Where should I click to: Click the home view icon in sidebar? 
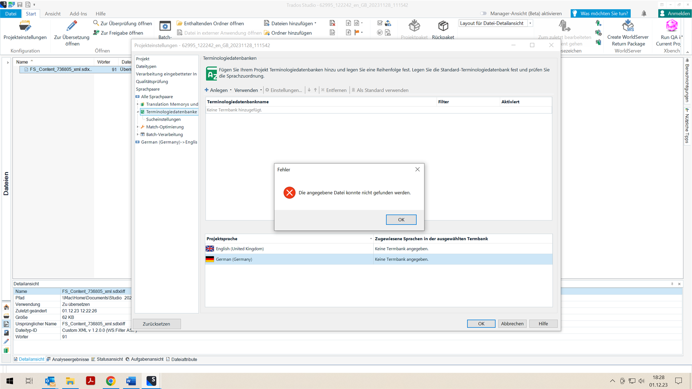pos(6,307)
